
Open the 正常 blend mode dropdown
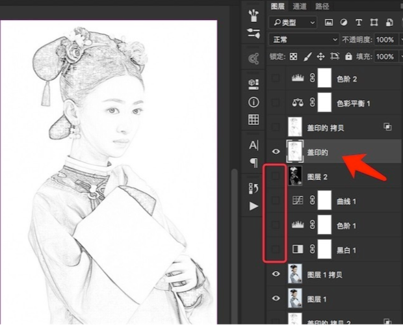tap(304, 40)
